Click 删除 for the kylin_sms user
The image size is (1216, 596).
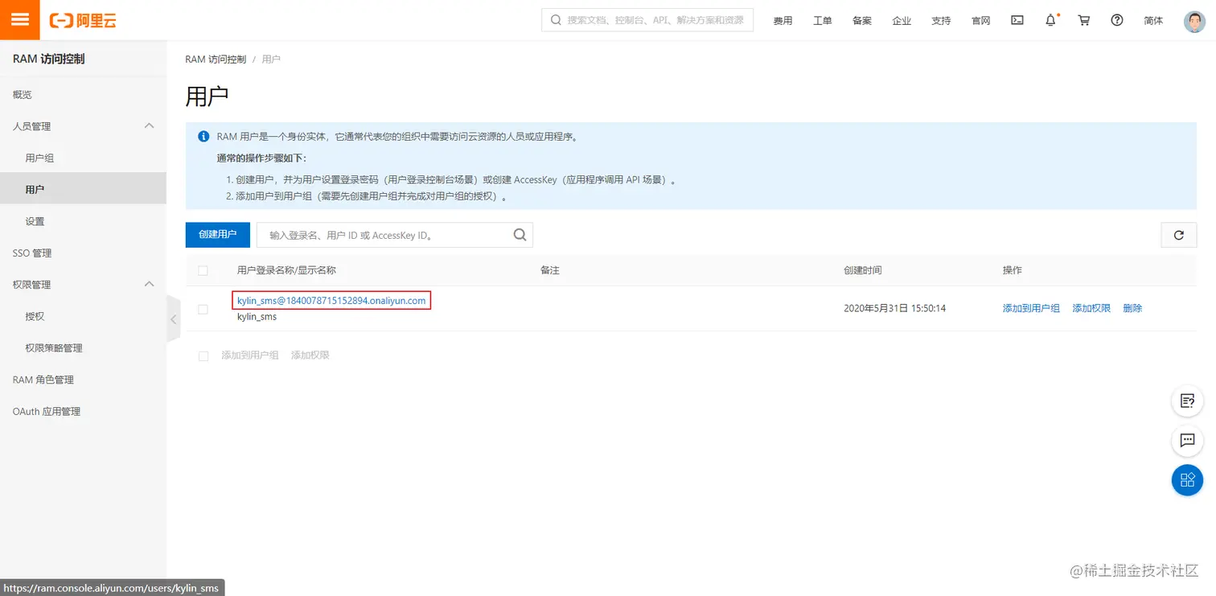coord(1132,308)
